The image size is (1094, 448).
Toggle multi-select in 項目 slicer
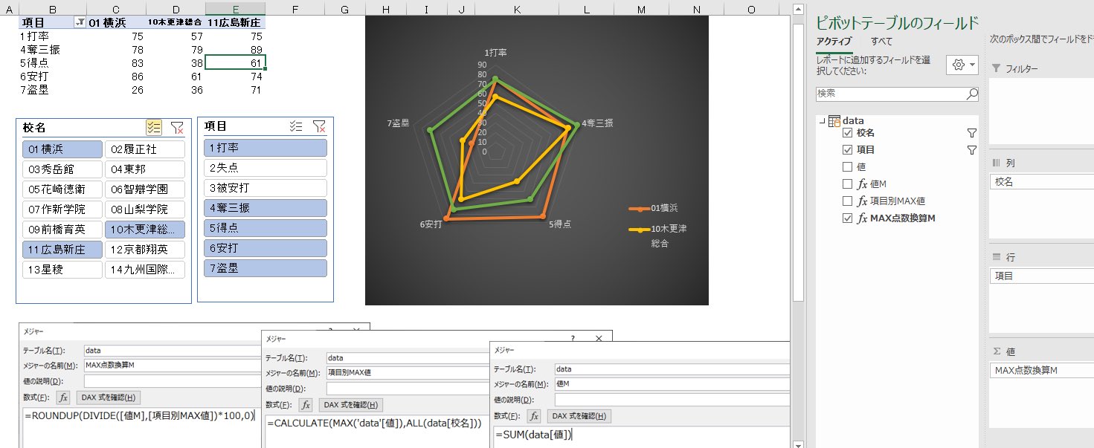coord(296,126)
